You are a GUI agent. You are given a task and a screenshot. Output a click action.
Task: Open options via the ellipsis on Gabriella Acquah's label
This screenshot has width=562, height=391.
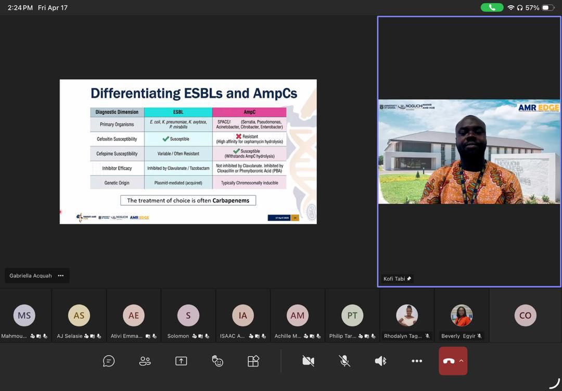click(60, 275)
